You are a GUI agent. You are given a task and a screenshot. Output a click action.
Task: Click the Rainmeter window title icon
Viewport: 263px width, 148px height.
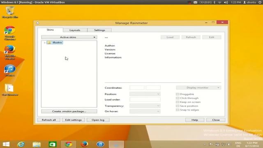click(x=37, y=23)
